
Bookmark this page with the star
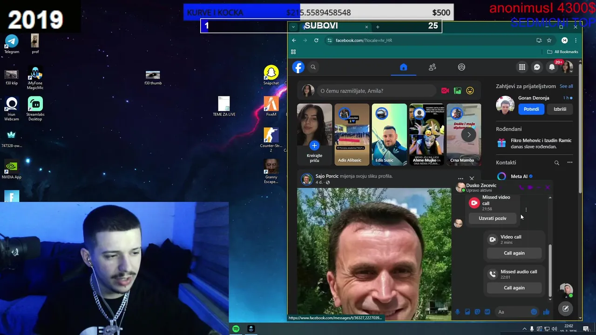click(x=549, y=40)
